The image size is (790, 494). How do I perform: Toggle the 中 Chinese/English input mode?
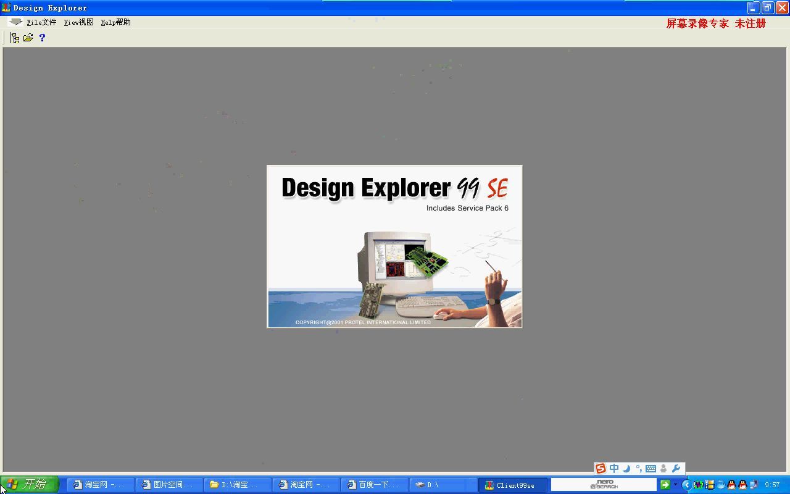[614, 469]
